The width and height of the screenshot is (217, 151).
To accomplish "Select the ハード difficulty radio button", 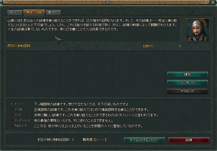I will pos(12,115).
